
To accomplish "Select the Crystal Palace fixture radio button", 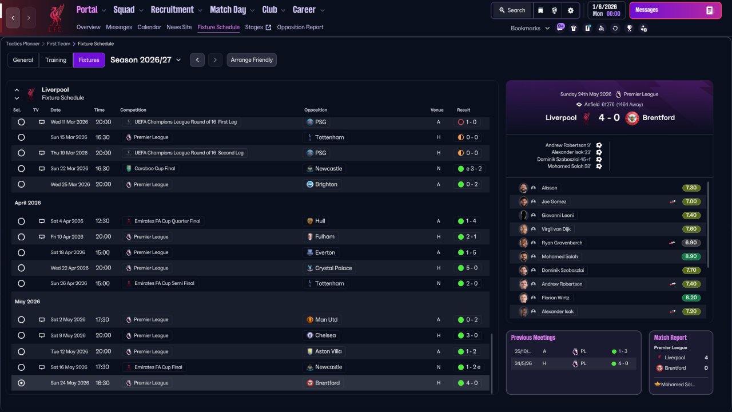I will coord(21,268).
